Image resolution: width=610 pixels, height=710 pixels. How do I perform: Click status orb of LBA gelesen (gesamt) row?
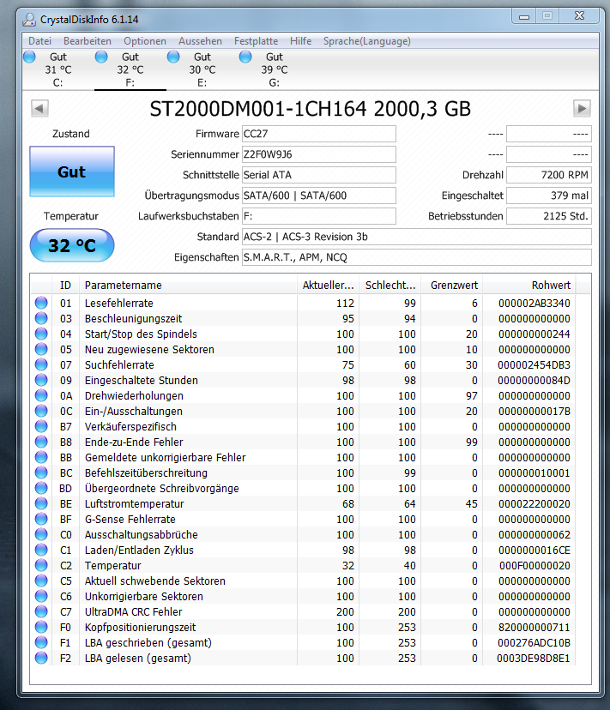coord(41,658)
